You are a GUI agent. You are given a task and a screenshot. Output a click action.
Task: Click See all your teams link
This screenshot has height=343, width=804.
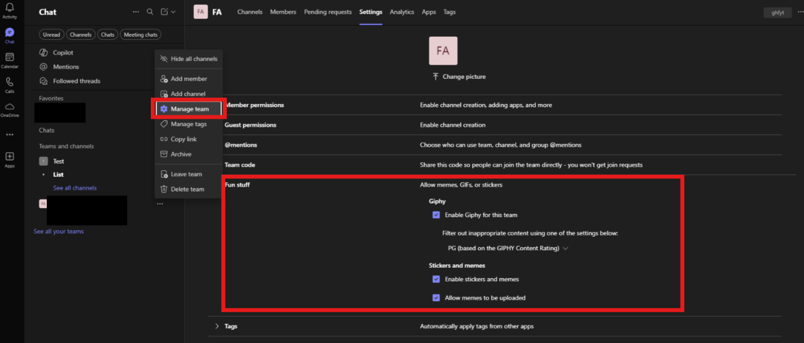59,231
